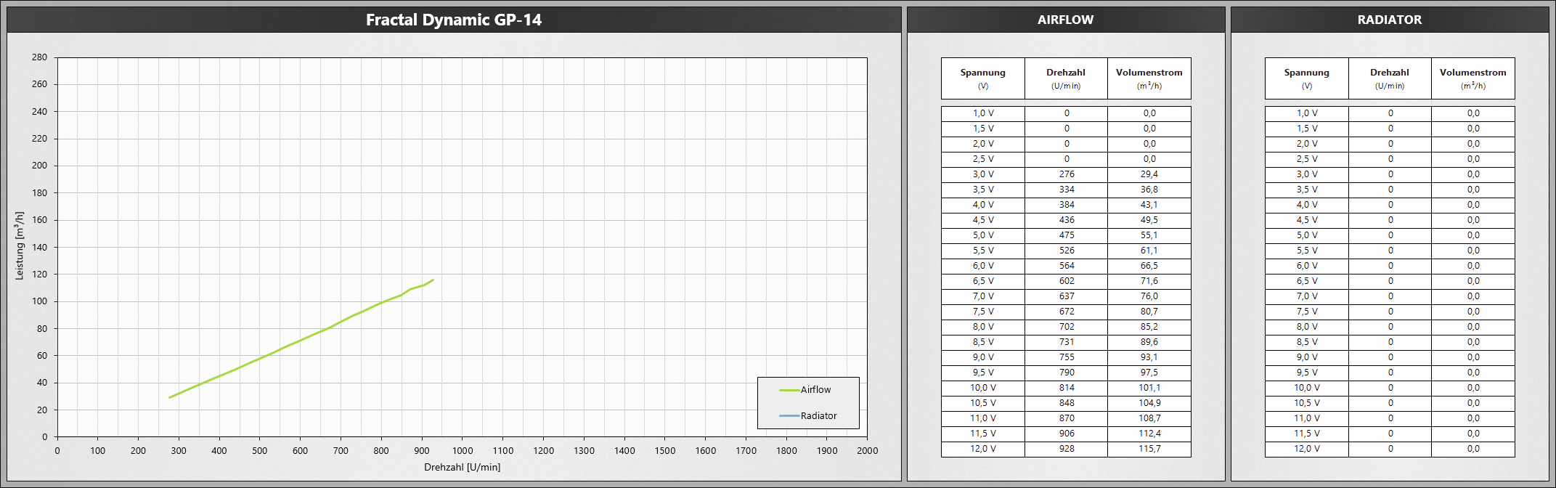Select the "115,7" Volumenstrom cell
1556x488 pixels.
[x=1149, y=449]
